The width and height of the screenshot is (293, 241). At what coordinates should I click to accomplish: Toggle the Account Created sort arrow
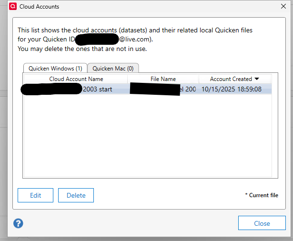point(257,79)
